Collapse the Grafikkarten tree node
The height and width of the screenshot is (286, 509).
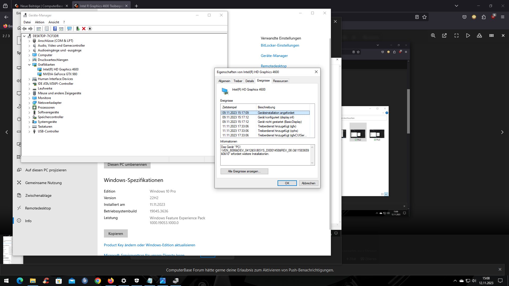pos(29,65)
